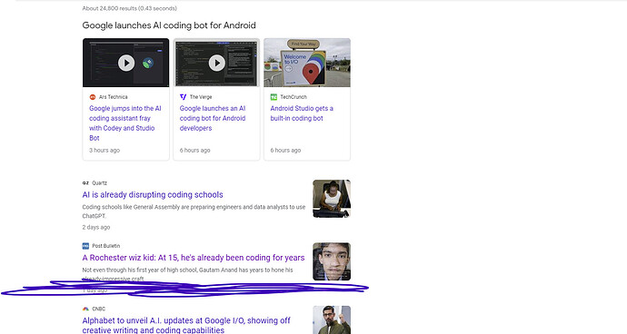Click the 'About 24,800 results' text
The image size is (627, 334).
point(130,8)
